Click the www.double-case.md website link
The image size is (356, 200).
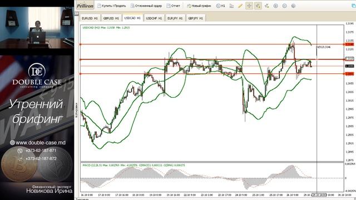coord(41,143)
